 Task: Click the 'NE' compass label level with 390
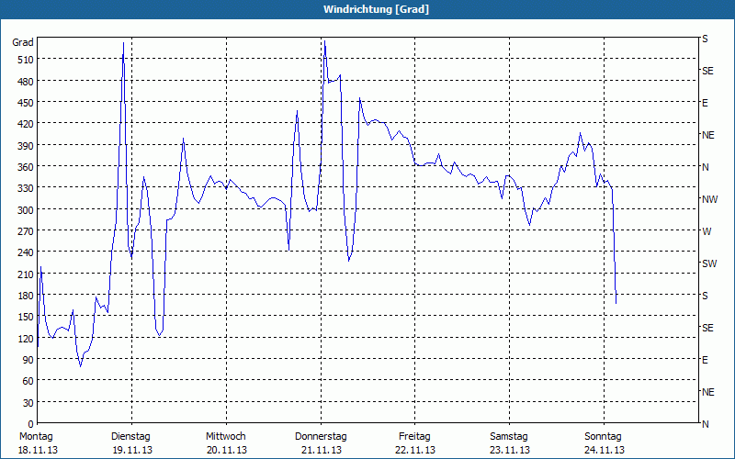click(x=708, y=135)
